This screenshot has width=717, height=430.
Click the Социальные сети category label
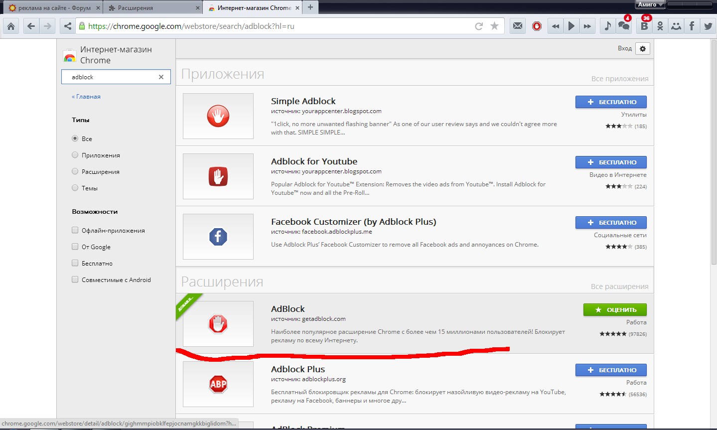coord(620,235)
